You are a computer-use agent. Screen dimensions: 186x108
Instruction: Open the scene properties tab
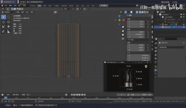[x=156, y=58]
